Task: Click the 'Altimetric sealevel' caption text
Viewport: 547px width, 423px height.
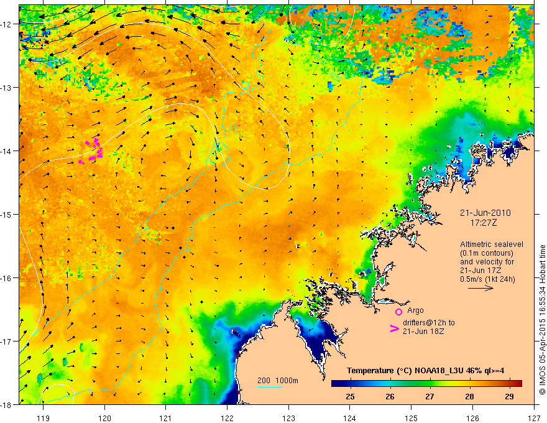Action: [x=492, y=244]
